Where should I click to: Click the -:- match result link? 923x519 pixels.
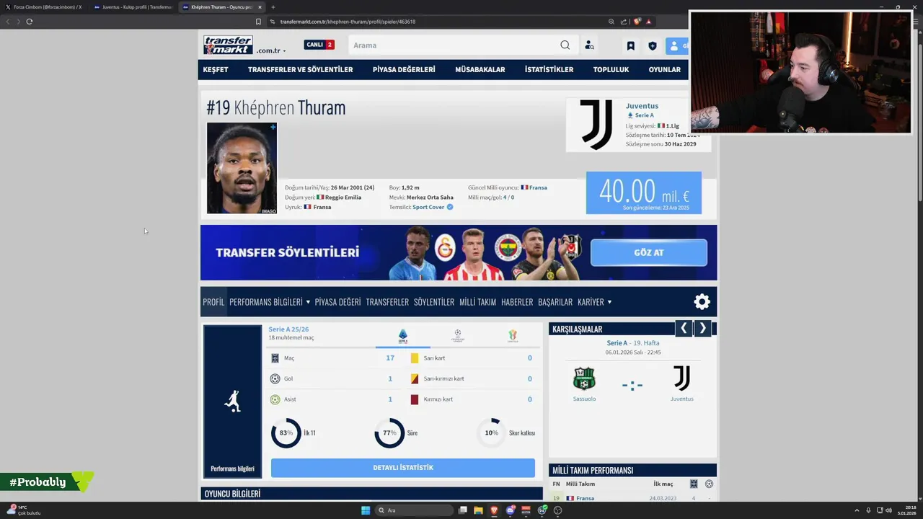(632, 386)
